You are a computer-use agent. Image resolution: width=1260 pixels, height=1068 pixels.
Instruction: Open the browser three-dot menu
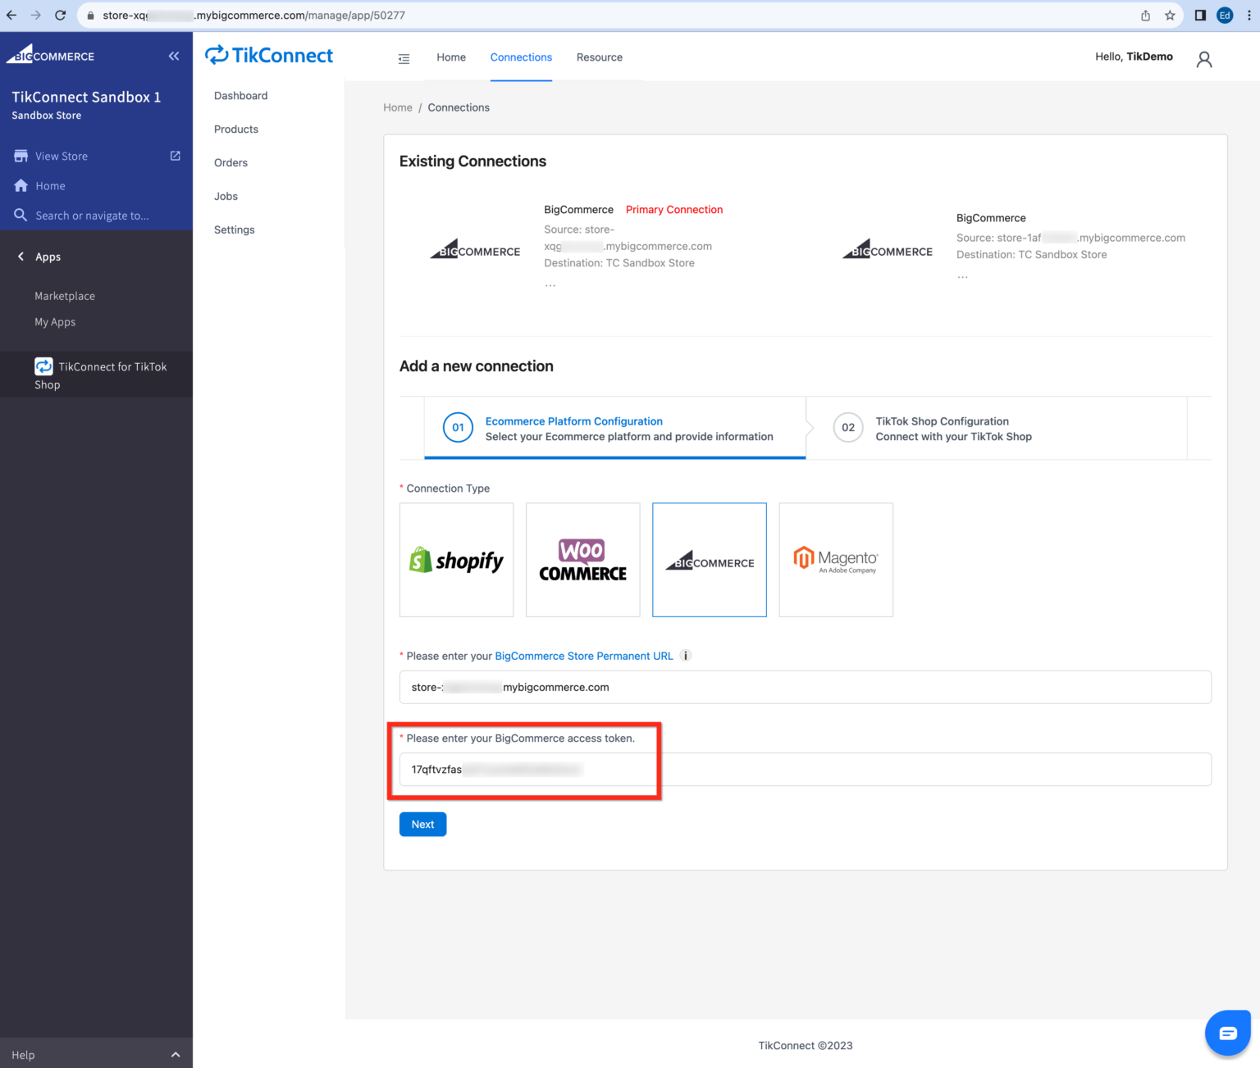(x=1249, y=15)
